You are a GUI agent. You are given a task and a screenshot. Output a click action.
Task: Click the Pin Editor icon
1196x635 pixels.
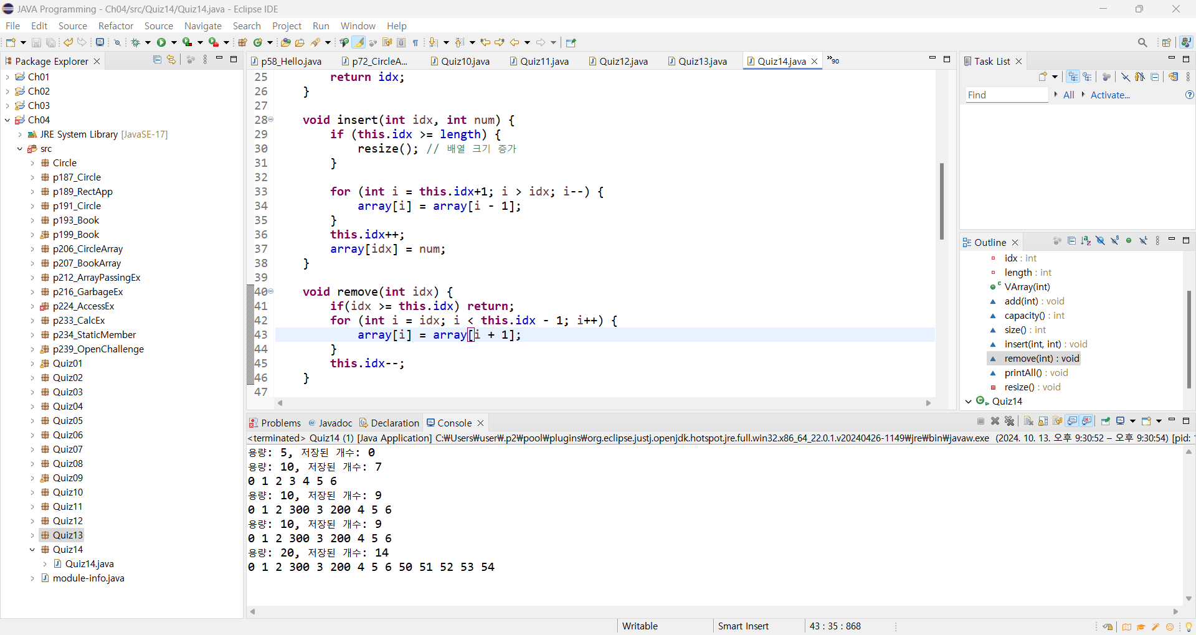571,42
